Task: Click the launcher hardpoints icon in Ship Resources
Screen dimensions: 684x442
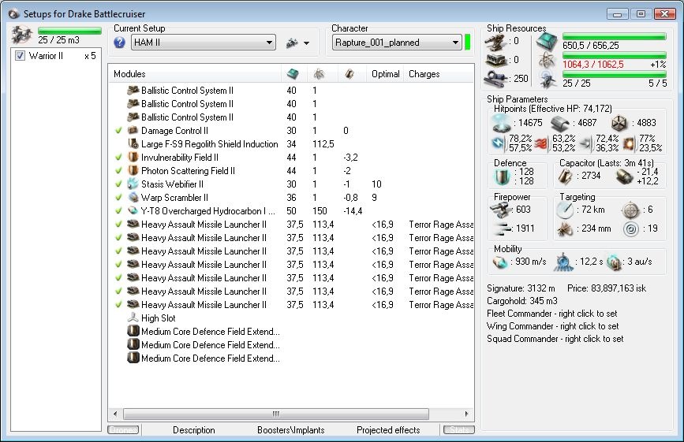Action: [x=495, y=60]
